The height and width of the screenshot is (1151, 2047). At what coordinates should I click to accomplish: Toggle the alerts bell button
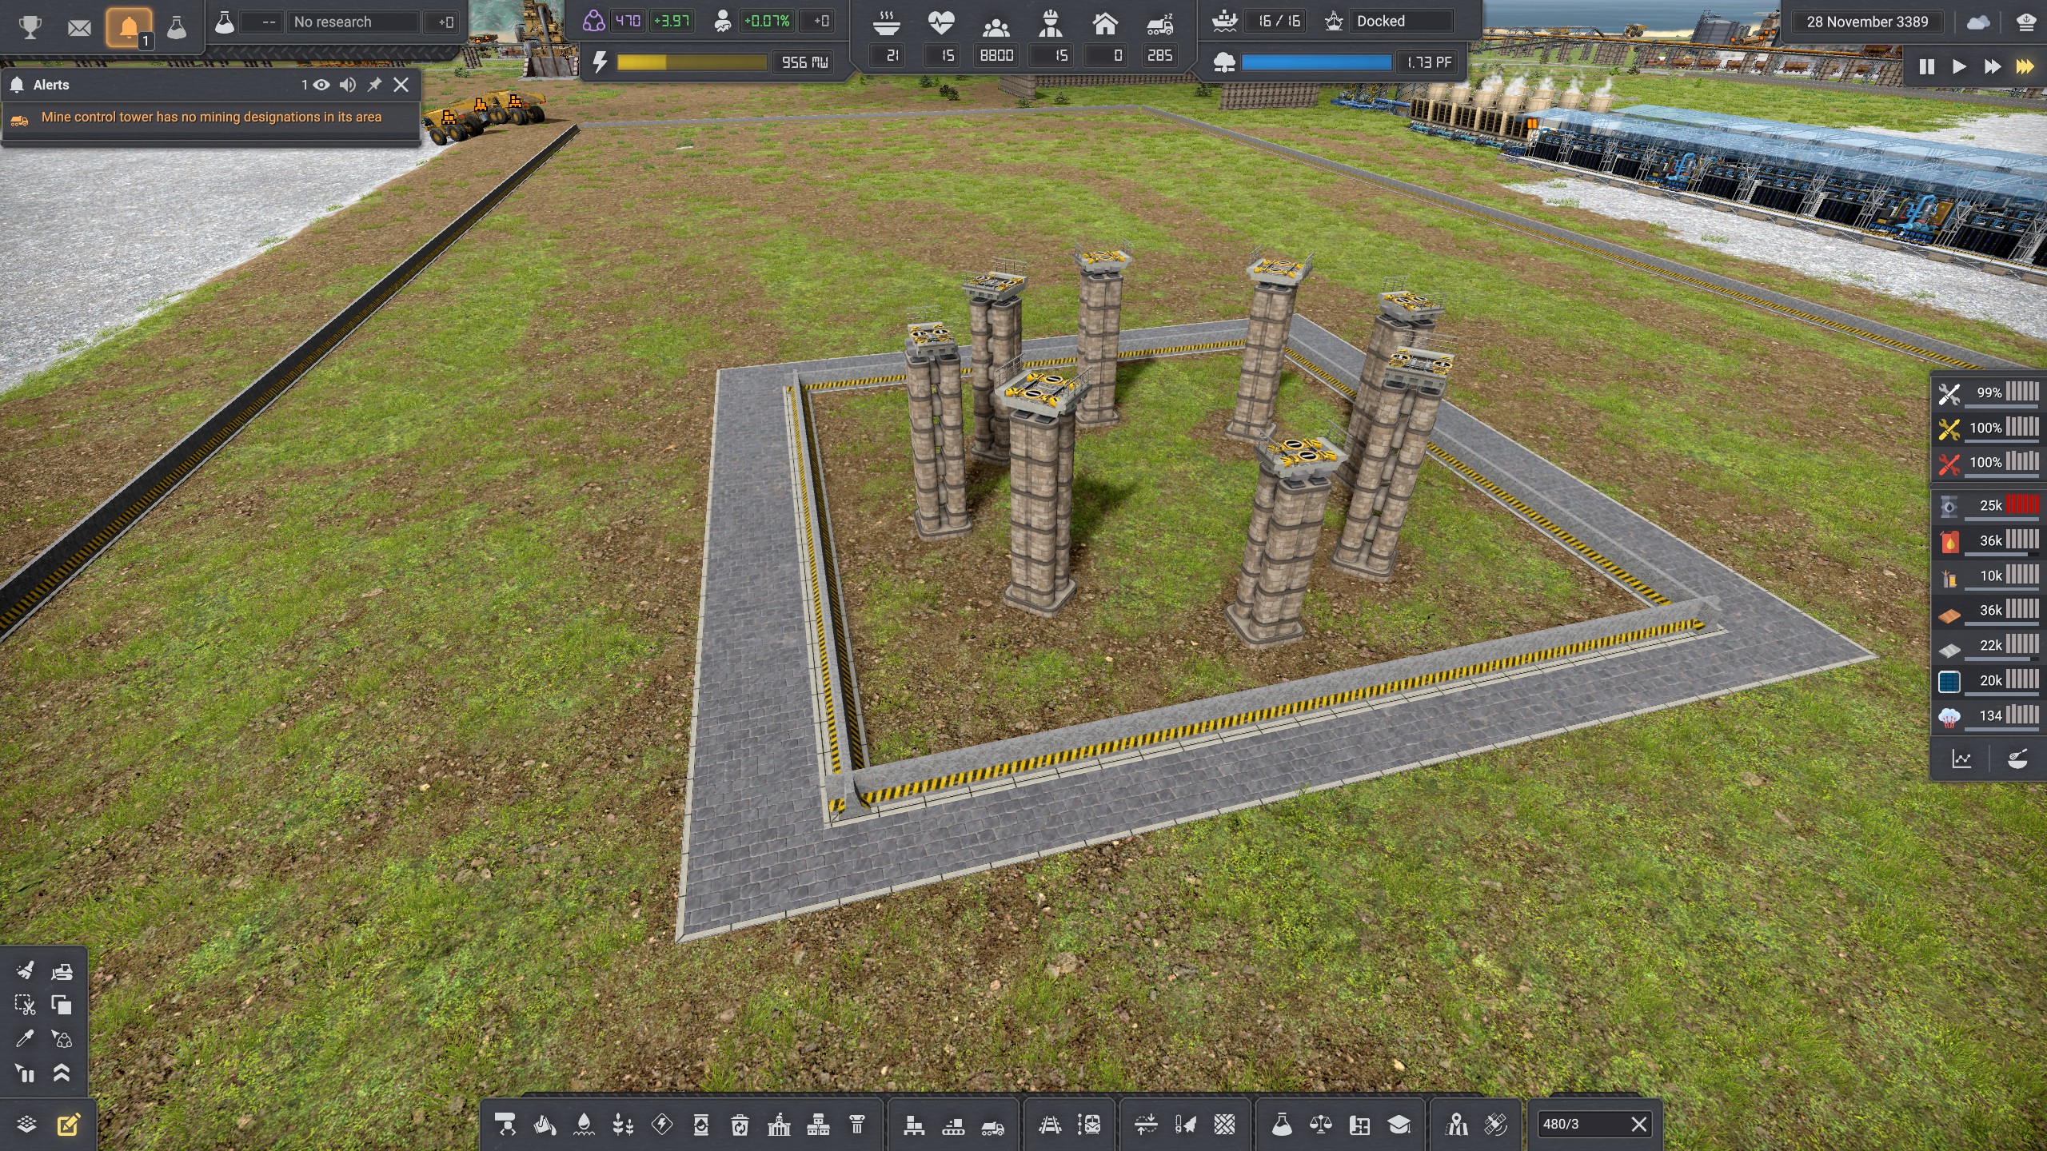[129, 28]
